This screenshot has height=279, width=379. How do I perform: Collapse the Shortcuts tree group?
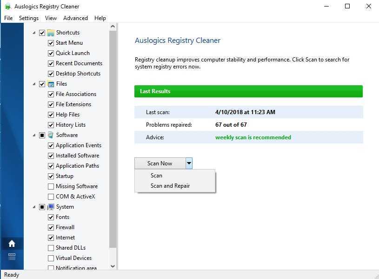click(34, 33)
